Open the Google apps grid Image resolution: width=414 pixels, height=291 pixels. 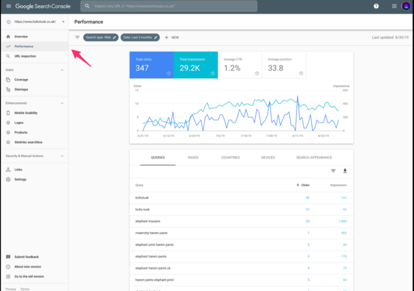394,6
